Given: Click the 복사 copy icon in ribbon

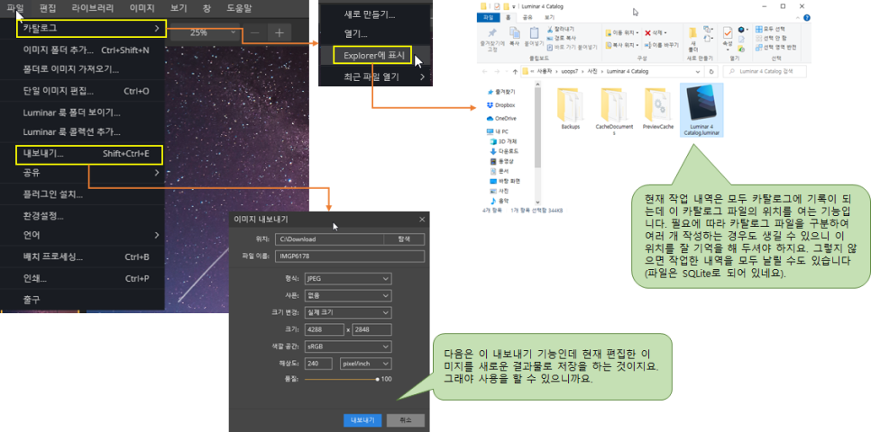Looking at the screenshot, I should click(x=515, y=32).
